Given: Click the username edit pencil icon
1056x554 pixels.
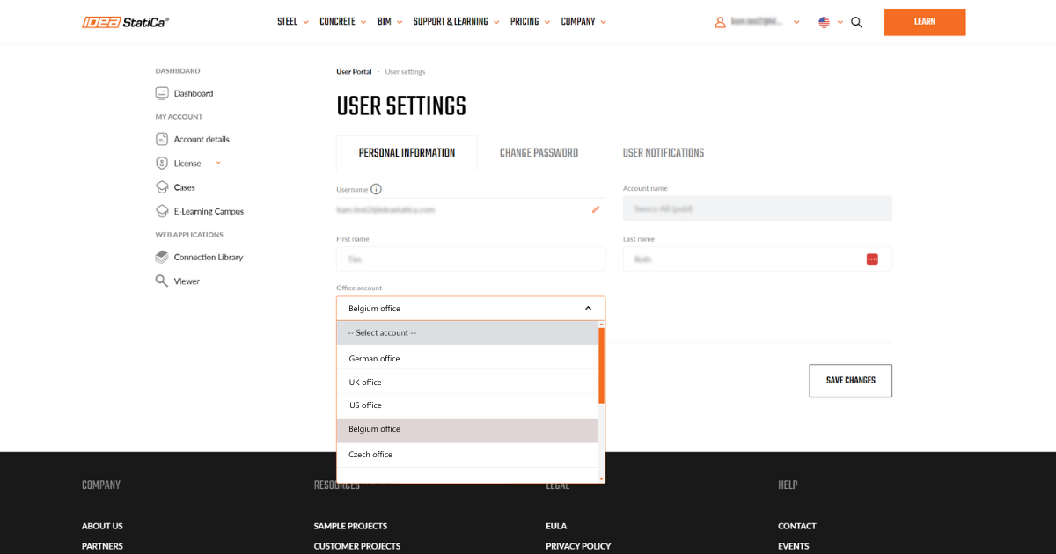Looking at the screenshot, I should (596, 209).
